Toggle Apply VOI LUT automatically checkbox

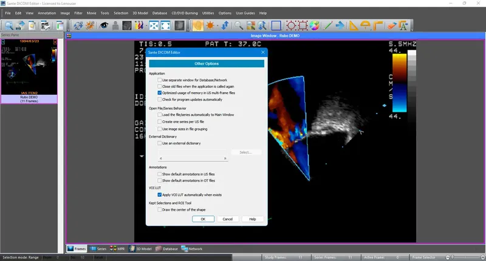point(159,194)
